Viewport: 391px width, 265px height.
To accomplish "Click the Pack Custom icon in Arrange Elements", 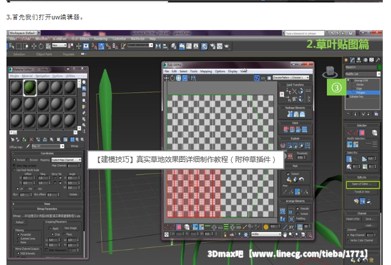I will (283, 211).
